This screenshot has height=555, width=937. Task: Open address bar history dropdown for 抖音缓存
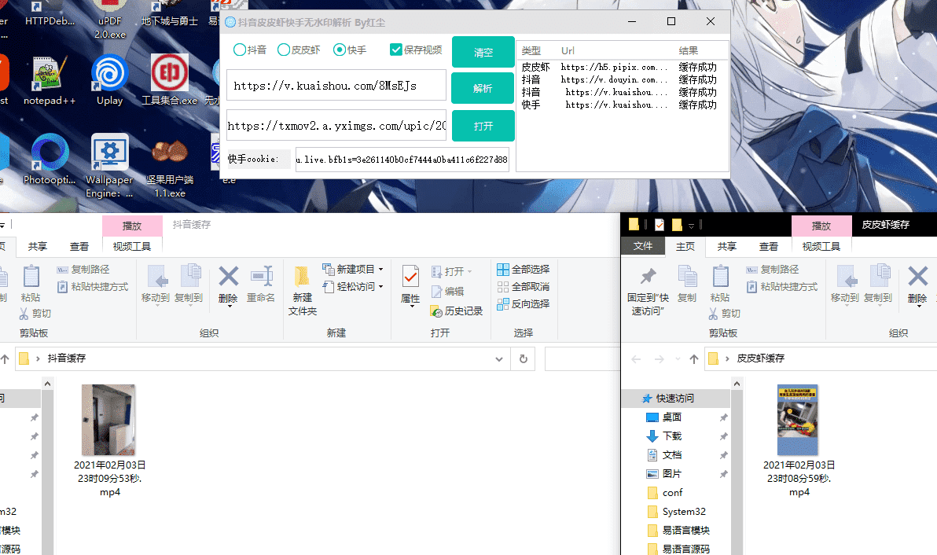tap(499, 358)
